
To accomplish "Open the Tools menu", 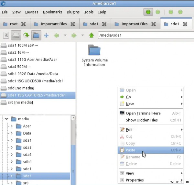I will click(x=89, y=12).
